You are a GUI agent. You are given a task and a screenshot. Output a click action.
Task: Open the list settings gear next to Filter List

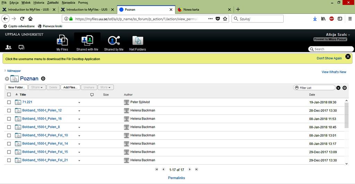point(345,88)
